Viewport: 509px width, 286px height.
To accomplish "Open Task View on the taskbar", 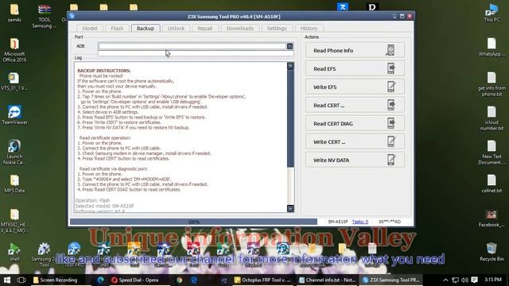I will (x=21, y=280).
